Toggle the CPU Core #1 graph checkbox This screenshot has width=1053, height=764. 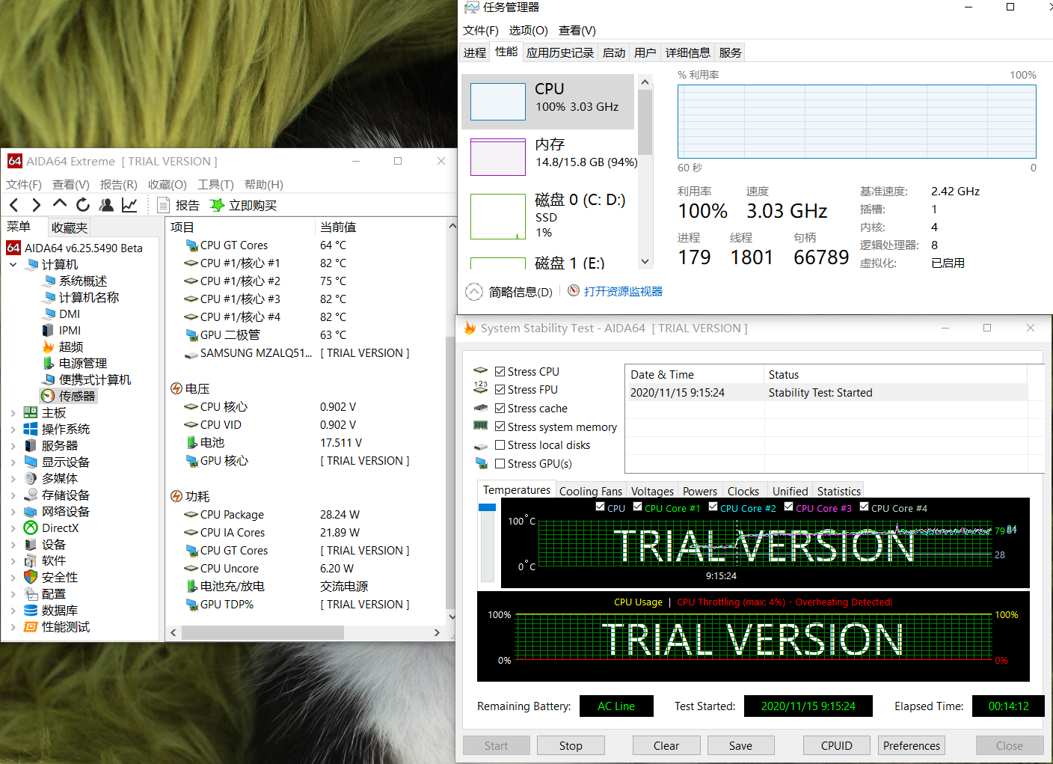(638, 507)
